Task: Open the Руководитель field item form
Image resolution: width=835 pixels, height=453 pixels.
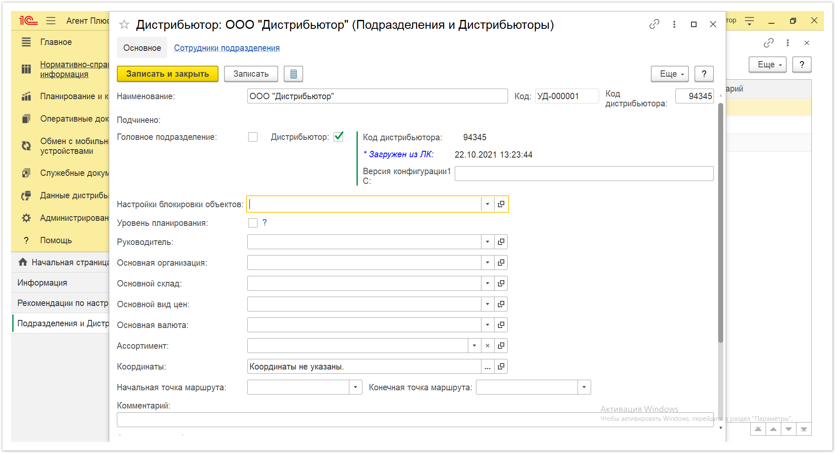Action: pos(501,242)
